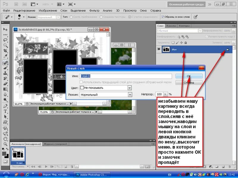Image resolution: width=238 pixels, height=178 pixels.
Task: Select the Blur tool
Action: (5, 94)
